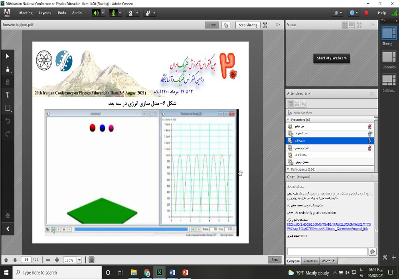Viewport: 399px width, 279px height.
Task: Open PowerPoint from the Windows taskbar
Action: point(185,273)
